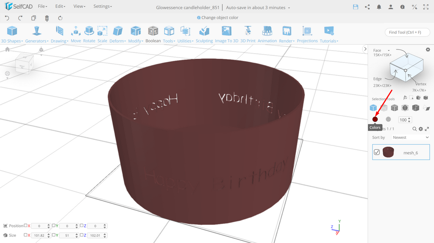Screen dimensions: 434x243
Task: Click the SelfCAD logo
Action: click(19, 6)
